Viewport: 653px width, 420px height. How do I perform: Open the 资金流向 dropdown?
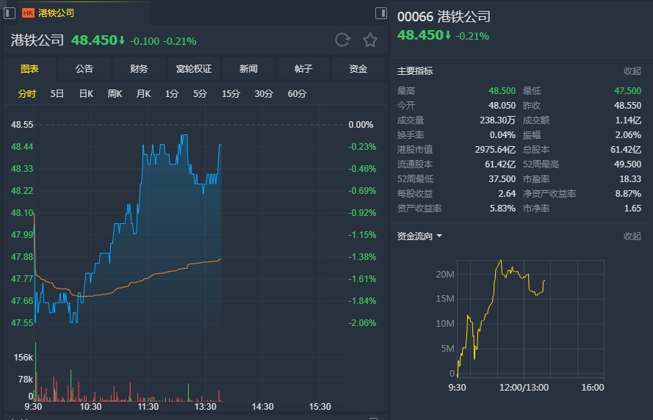[419, 236]
